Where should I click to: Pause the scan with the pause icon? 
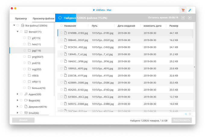pos(183,18)
